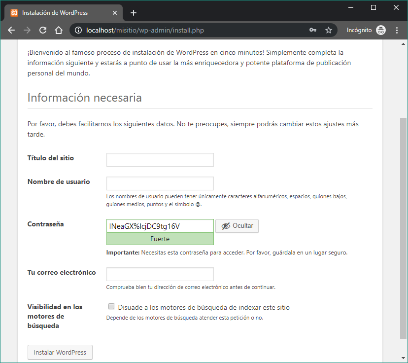Focus the Tu correo electrónico field
408x363 pixels.
pos(160,274)
